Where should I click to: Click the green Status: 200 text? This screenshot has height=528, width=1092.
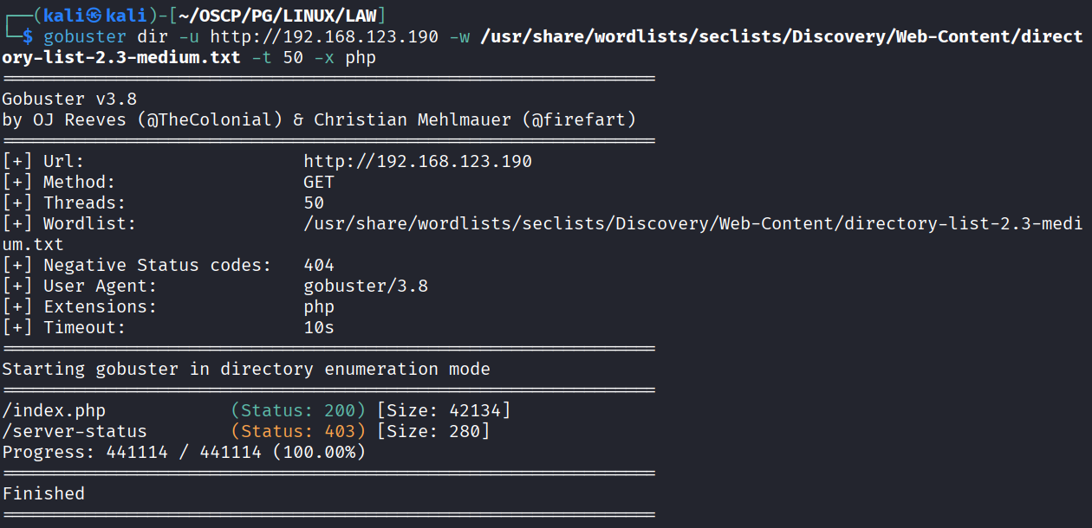(298, 410)
